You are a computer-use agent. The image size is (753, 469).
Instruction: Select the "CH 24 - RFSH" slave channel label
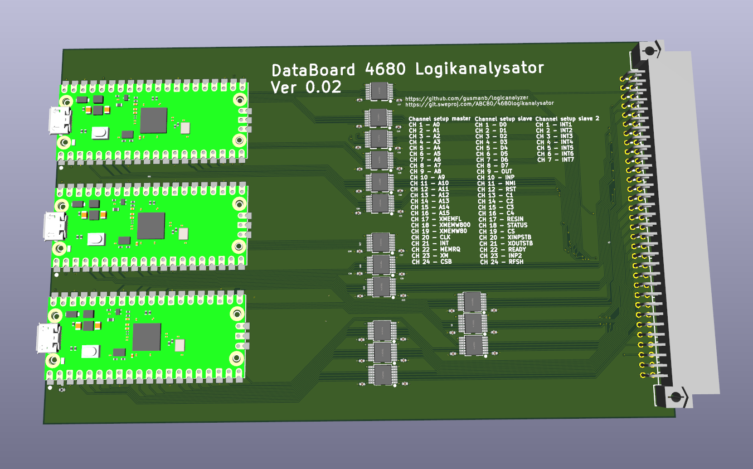pyautogui.click(x=502, y=262)
